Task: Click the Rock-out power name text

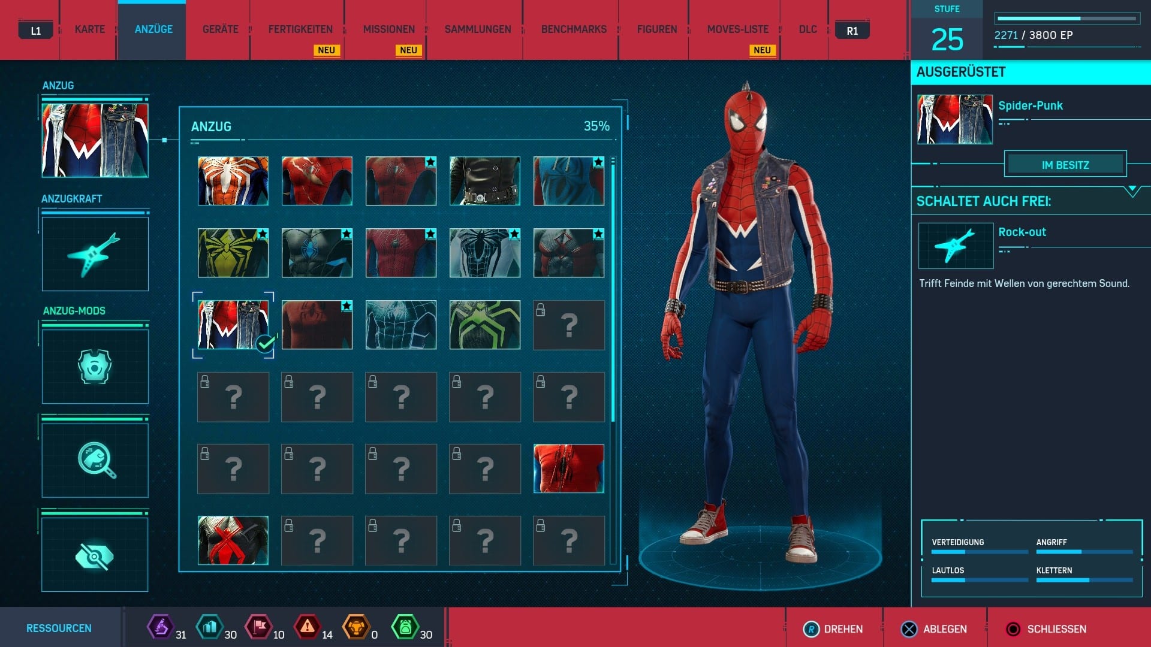Action: click(x=1022, y=232)
